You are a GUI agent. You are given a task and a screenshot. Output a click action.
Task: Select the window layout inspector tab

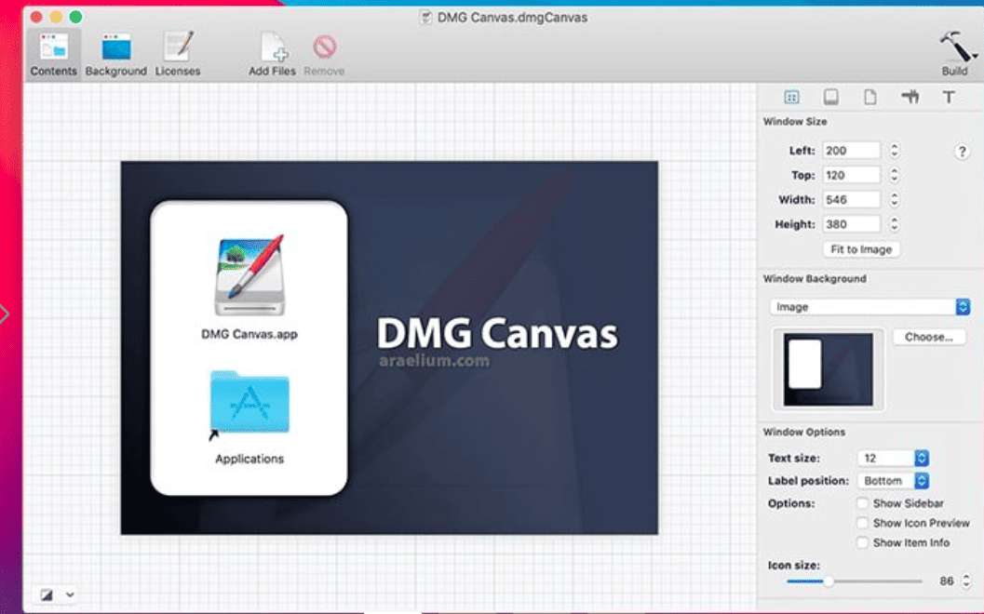791,97
